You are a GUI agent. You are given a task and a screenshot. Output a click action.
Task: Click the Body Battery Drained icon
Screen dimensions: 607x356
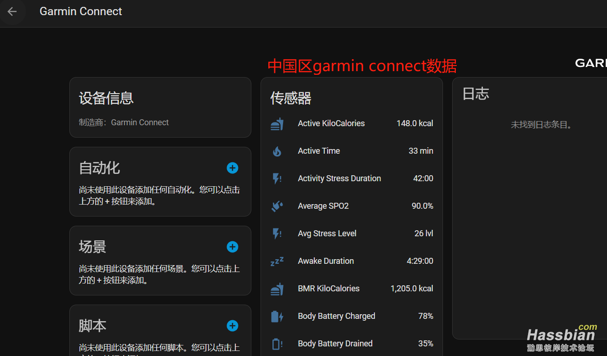(x=277, y=344)
